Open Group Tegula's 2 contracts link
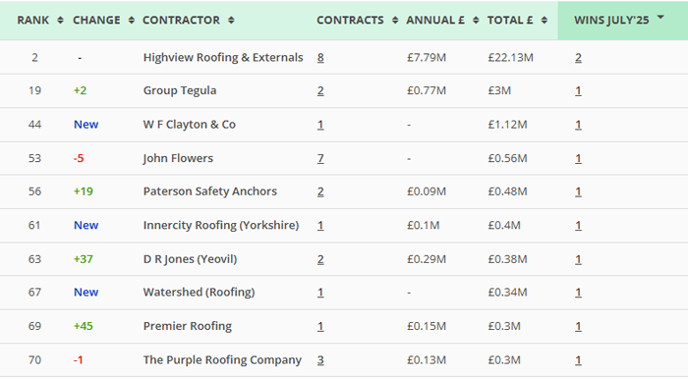The image size is (688, 379). pyautogui.click(x=320, y=90)
